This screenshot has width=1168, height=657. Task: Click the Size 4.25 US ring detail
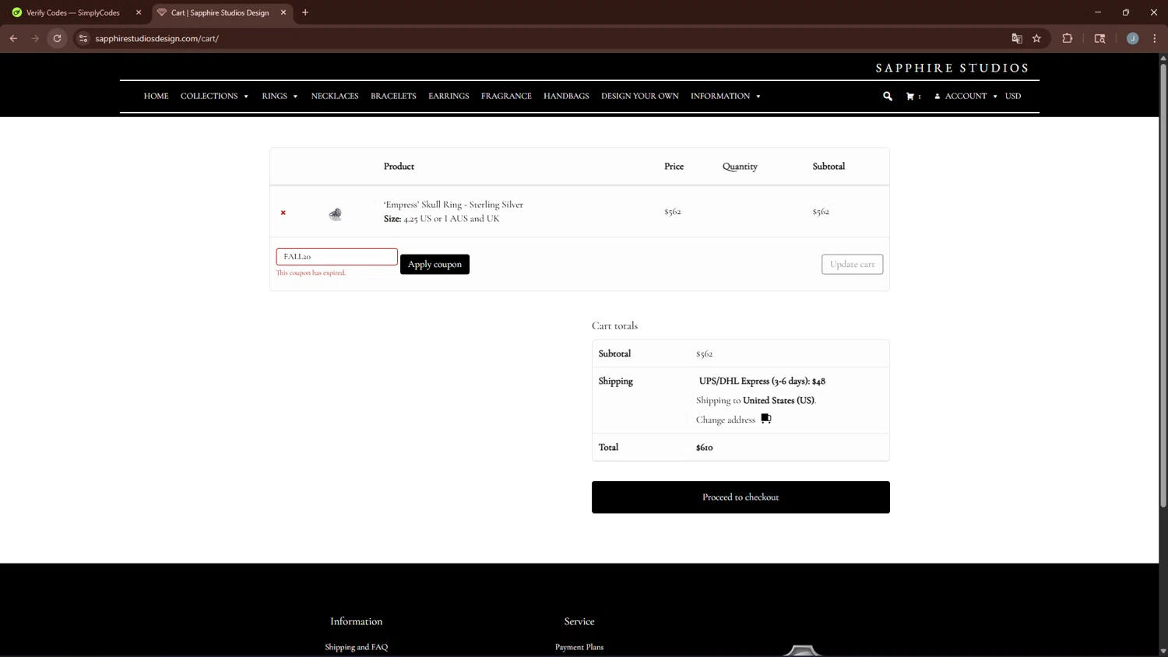pos(442,219)
